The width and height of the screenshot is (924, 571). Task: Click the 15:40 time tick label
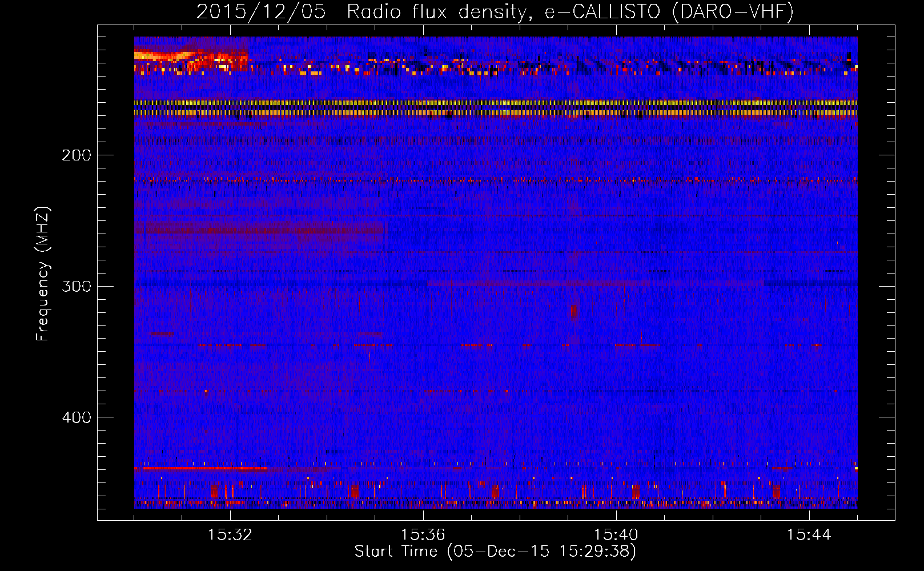point(616,534)
